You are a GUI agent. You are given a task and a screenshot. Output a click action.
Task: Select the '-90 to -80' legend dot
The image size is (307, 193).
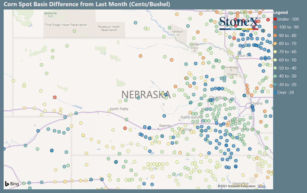[x=275, y=36]
